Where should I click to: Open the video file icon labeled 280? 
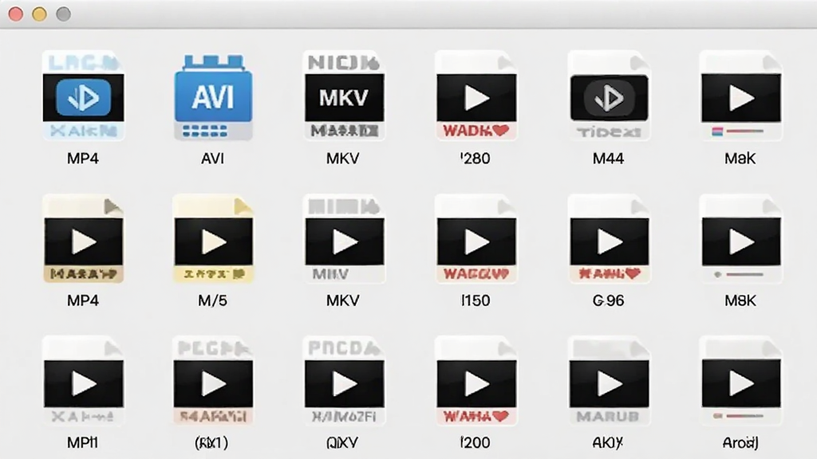point(476,96)
